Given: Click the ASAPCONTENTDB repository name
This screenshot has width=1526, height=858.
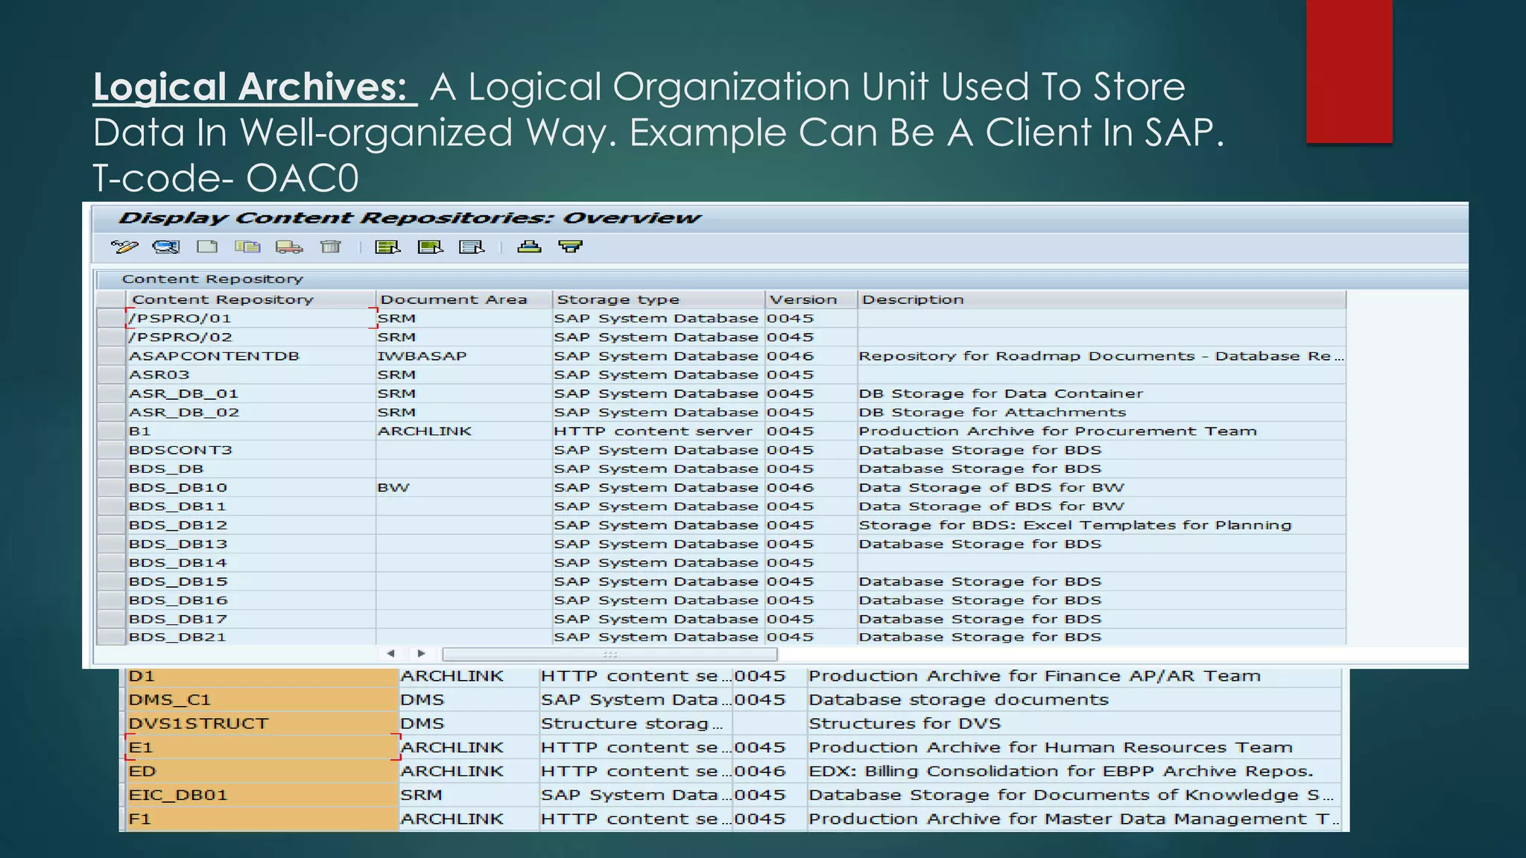Looking at the screenshot, I should [214, 356].
